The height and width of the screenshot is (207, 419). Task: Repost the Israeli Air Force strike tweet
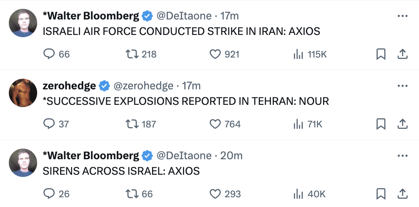[131, 54]
